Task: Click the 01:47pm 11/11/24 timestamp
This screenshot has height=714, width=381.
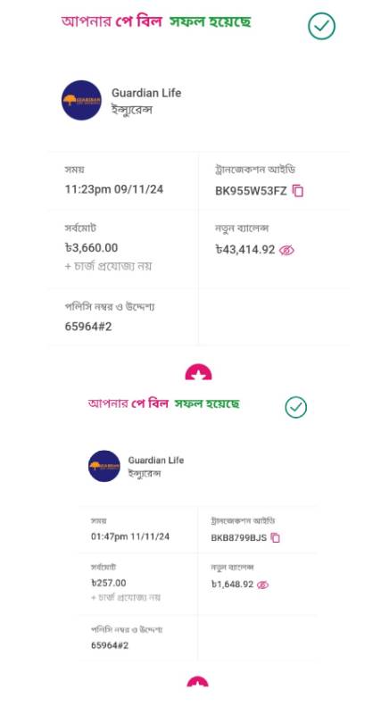Action: pyautogui.click(x=130, y=536)
